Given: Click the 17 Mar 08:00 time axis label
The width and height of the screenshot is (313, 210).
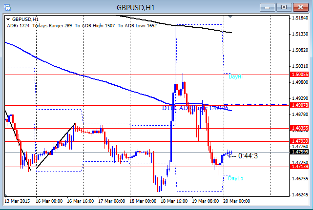Looking at the screenshot, I should [112, 201].
